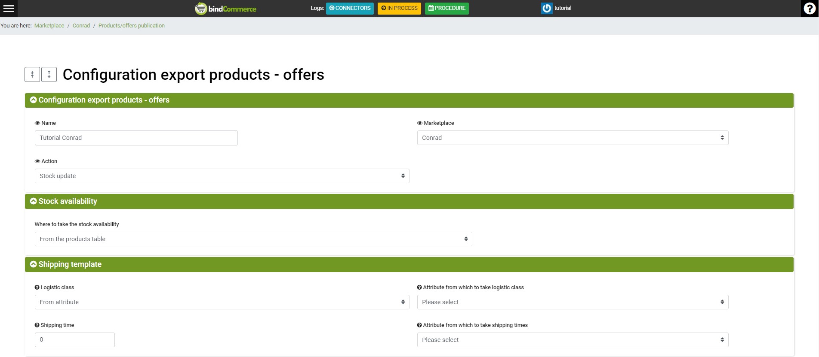The width and height of the screenshot is (819, 357).
Task: Click the eye icon next to Name
Action: (x=37, y=123)
